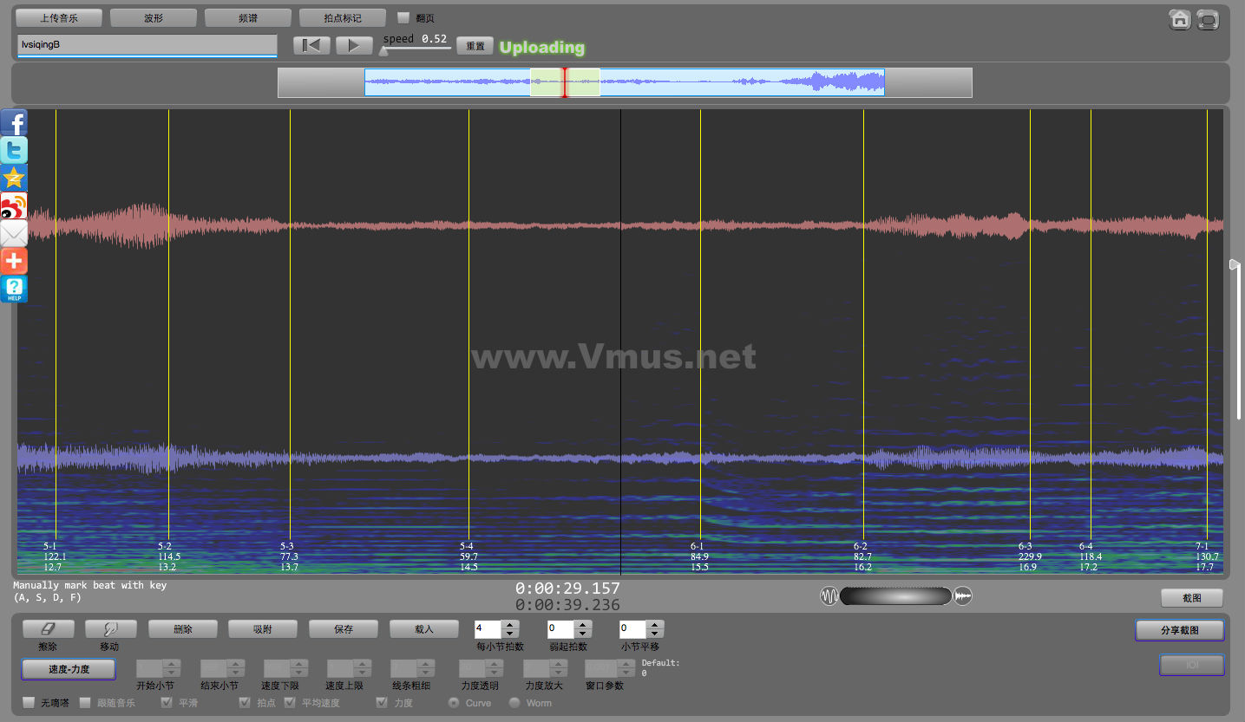Click the 结束小节 stepper arrows
This screenshot has height=722, width=1245.
236,668
